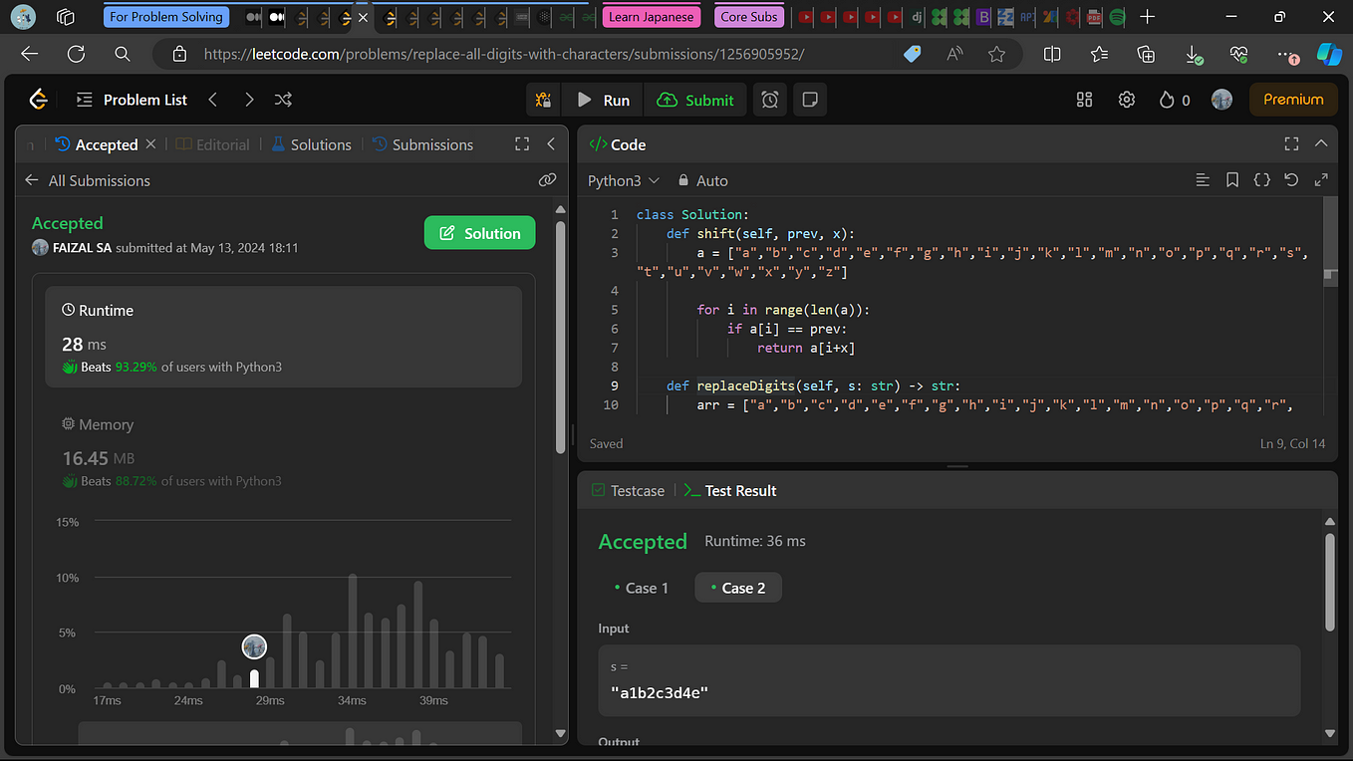This screenshot has height=761, width=1353.
Task: Click the Runtime stats card
Action: (x=283, y=337)
